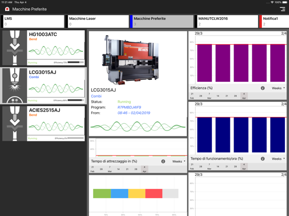Select 4 Apr on Tempo di attrezzaggio timeline
Viewport: 289px width, 216px height.
click(144, 169)
